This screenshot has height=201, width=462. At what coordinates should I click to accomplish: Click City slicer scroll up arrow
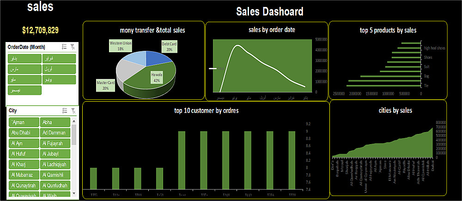pos(74,122)
